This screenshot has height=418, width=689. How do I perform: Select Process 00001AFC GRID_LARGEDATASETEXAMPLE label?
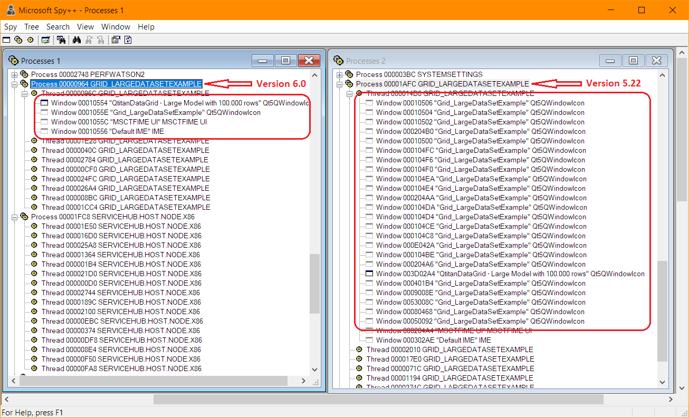443,84
